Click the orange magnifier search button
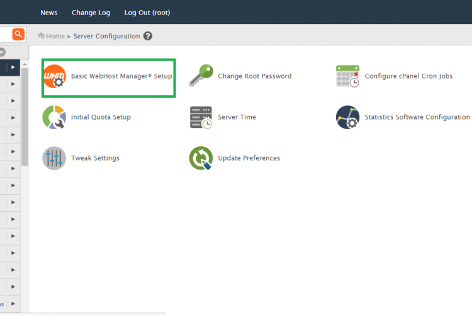 pos(18,34)
